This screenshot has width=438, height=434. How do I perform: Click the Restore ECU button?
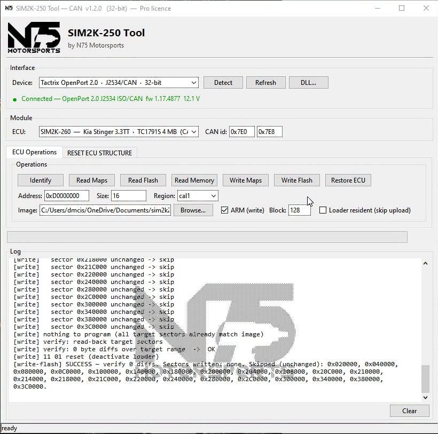tap(348, 180)
